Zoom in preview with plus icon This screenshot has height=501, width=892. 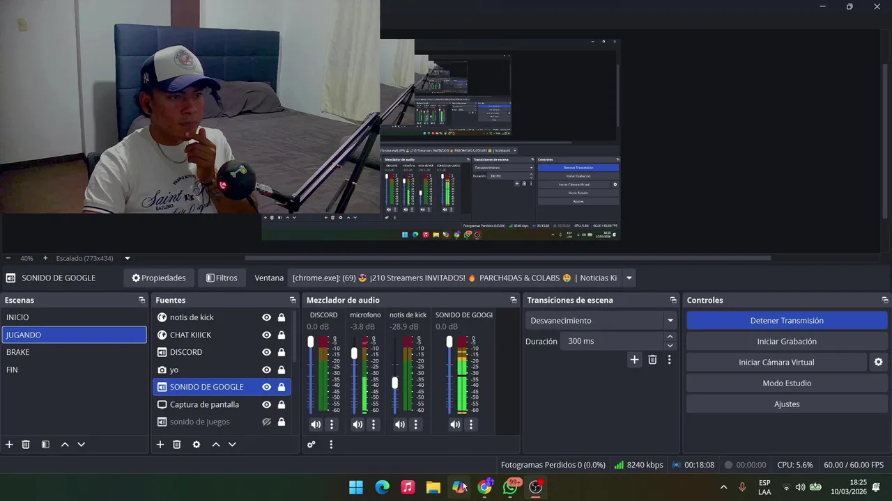click(45, 258)
